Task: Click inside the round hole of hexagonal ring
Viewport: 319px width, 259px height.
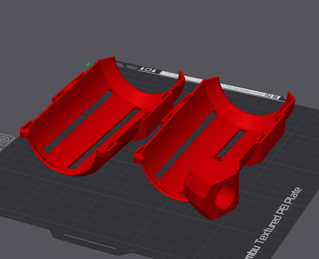Action: [x=226, y=197]
